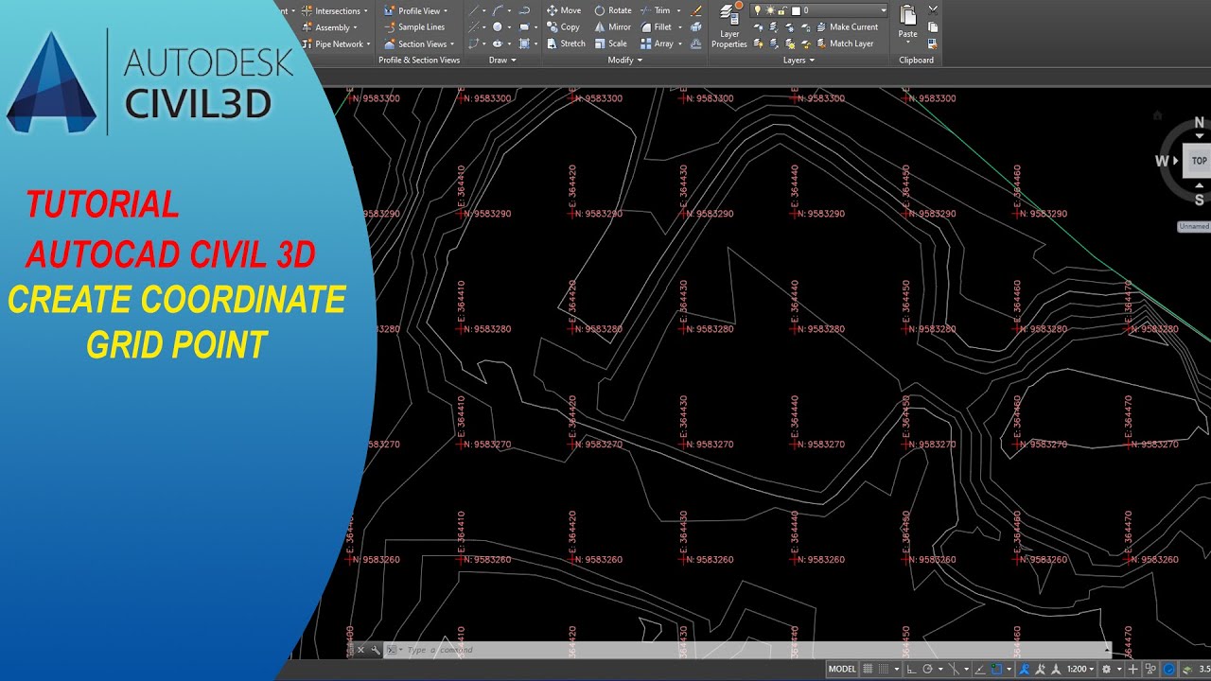Switch to MODEL space in status bar
Image resolution: width=1211 pixels, height=681 pixels.
842,669
